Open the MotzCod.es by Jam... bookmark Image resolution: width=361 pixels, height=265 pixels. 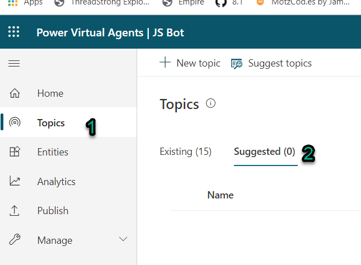tap(303, 3)
